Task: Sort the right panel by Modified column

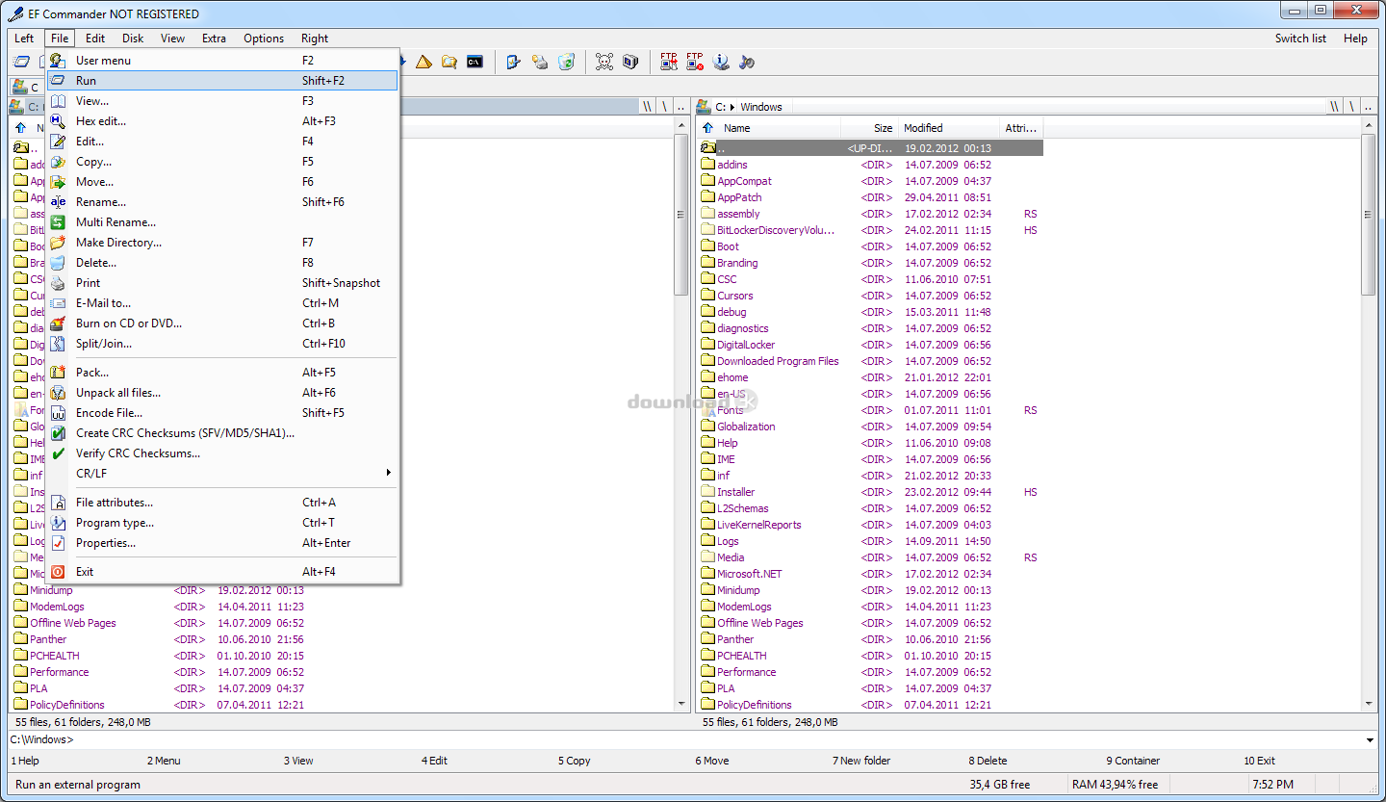Action: tap(949, 128)
